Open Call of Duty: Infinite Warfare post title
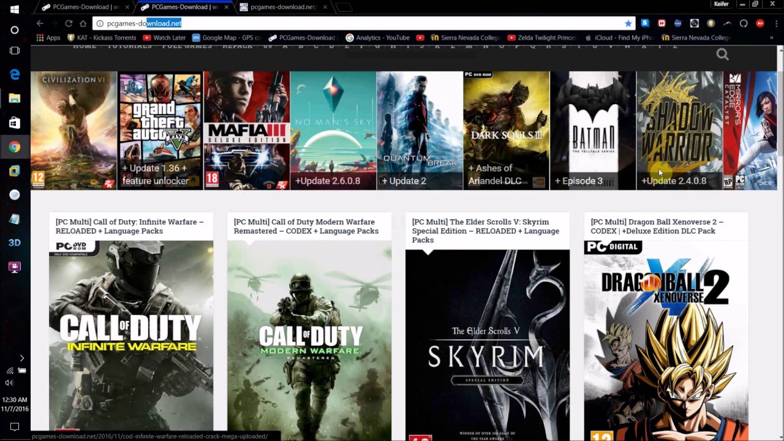Viewport: 784px width, 441px height. (130, 226)
